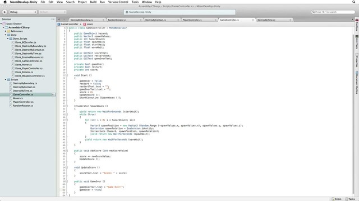
Task: Select RandomRotator.cs in solution tree
Action: (x=23, y=106)
